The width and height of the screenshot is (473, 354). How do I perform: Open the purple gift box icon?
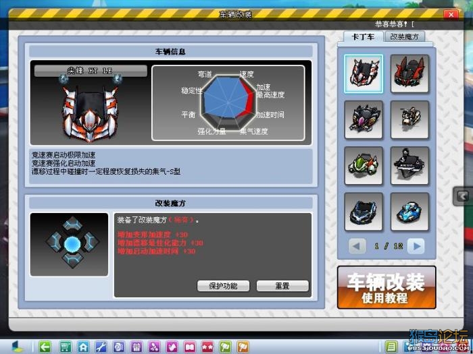[136, 347]
